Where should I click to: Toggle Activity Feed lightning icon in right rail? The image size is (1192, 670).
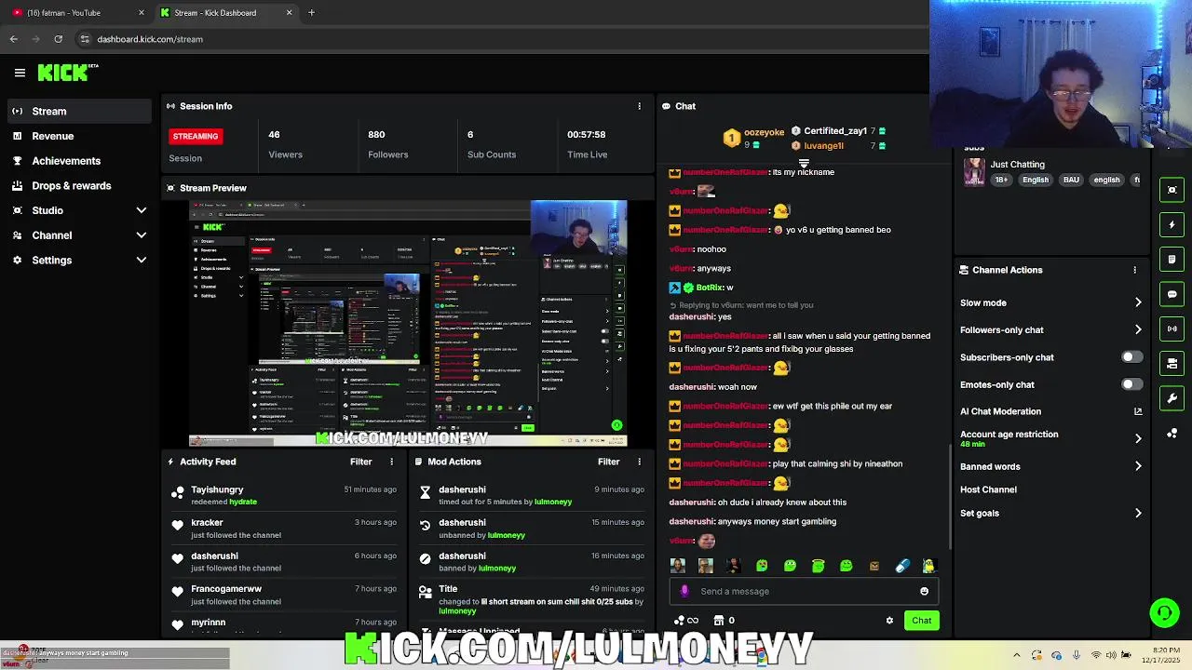1172,224
